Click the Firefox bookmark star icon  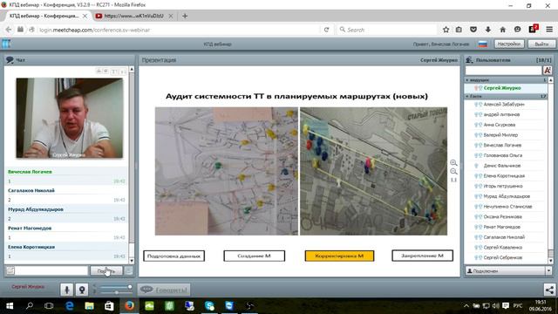coord(446,30)
